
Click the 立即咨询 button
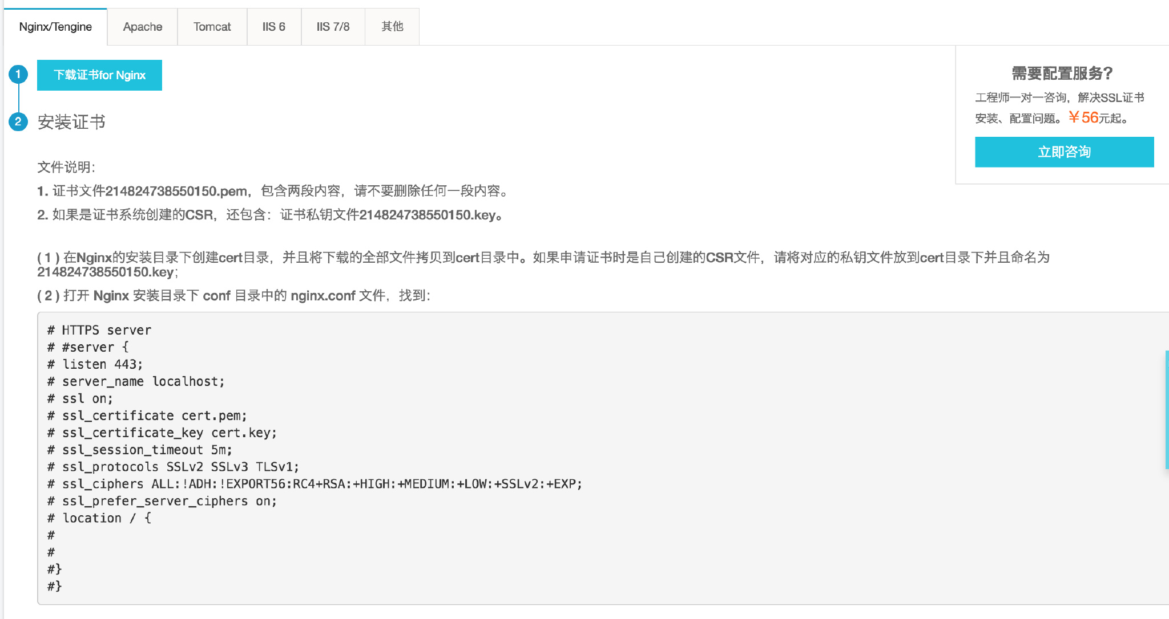(1064, 152)
